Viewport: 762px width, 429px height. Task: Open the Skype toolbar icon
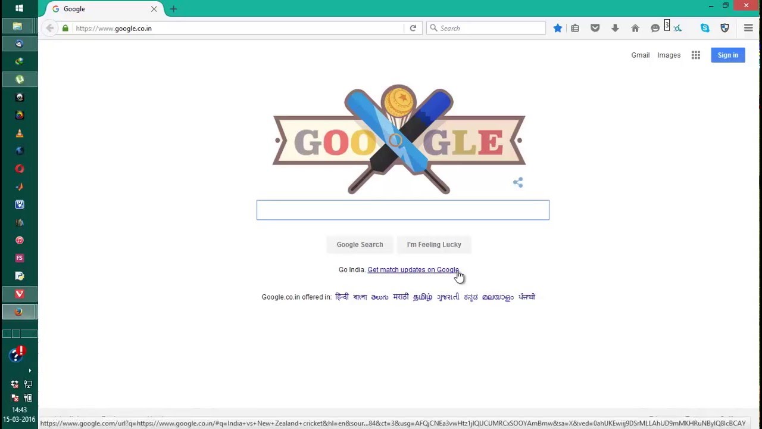coord(705,28)
